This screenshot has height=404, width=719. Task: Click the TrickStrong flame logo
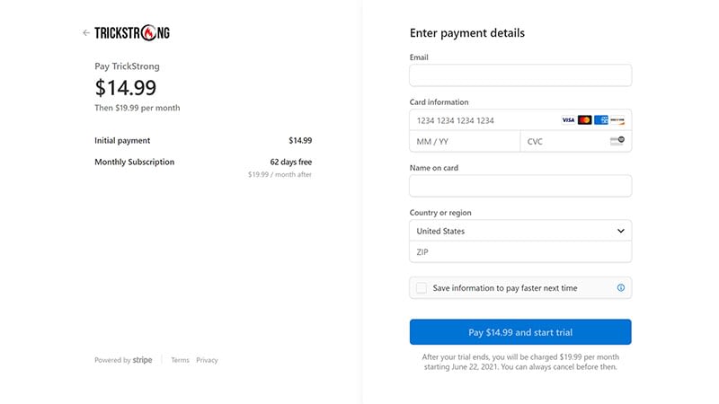132,33
